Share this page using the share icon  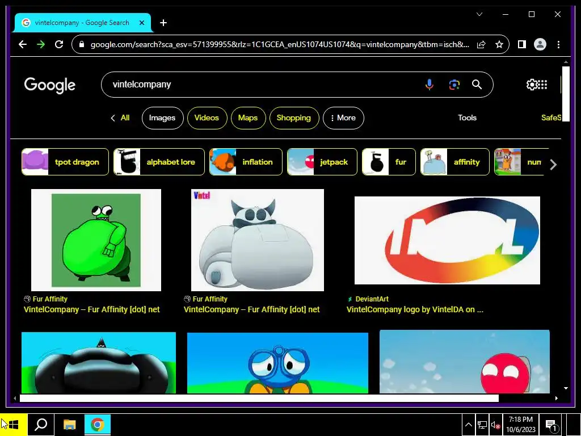[x=481, y=44]
